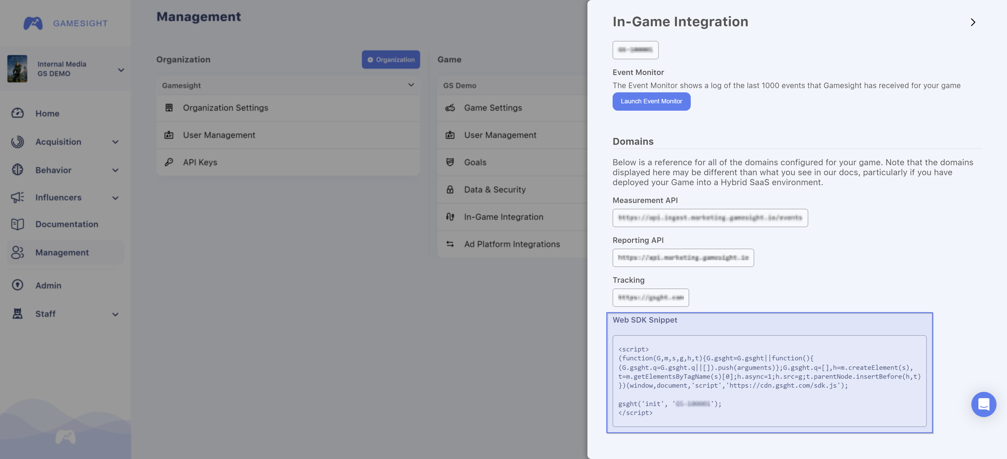Click the Management page title
This screenshot has width=1007, height=459.
point(199,17)
